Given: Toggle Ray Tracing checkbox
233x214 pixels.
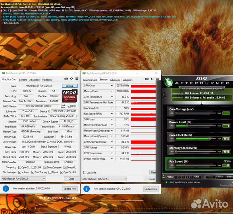Looking at the screenshot, I should pos(33,172).
